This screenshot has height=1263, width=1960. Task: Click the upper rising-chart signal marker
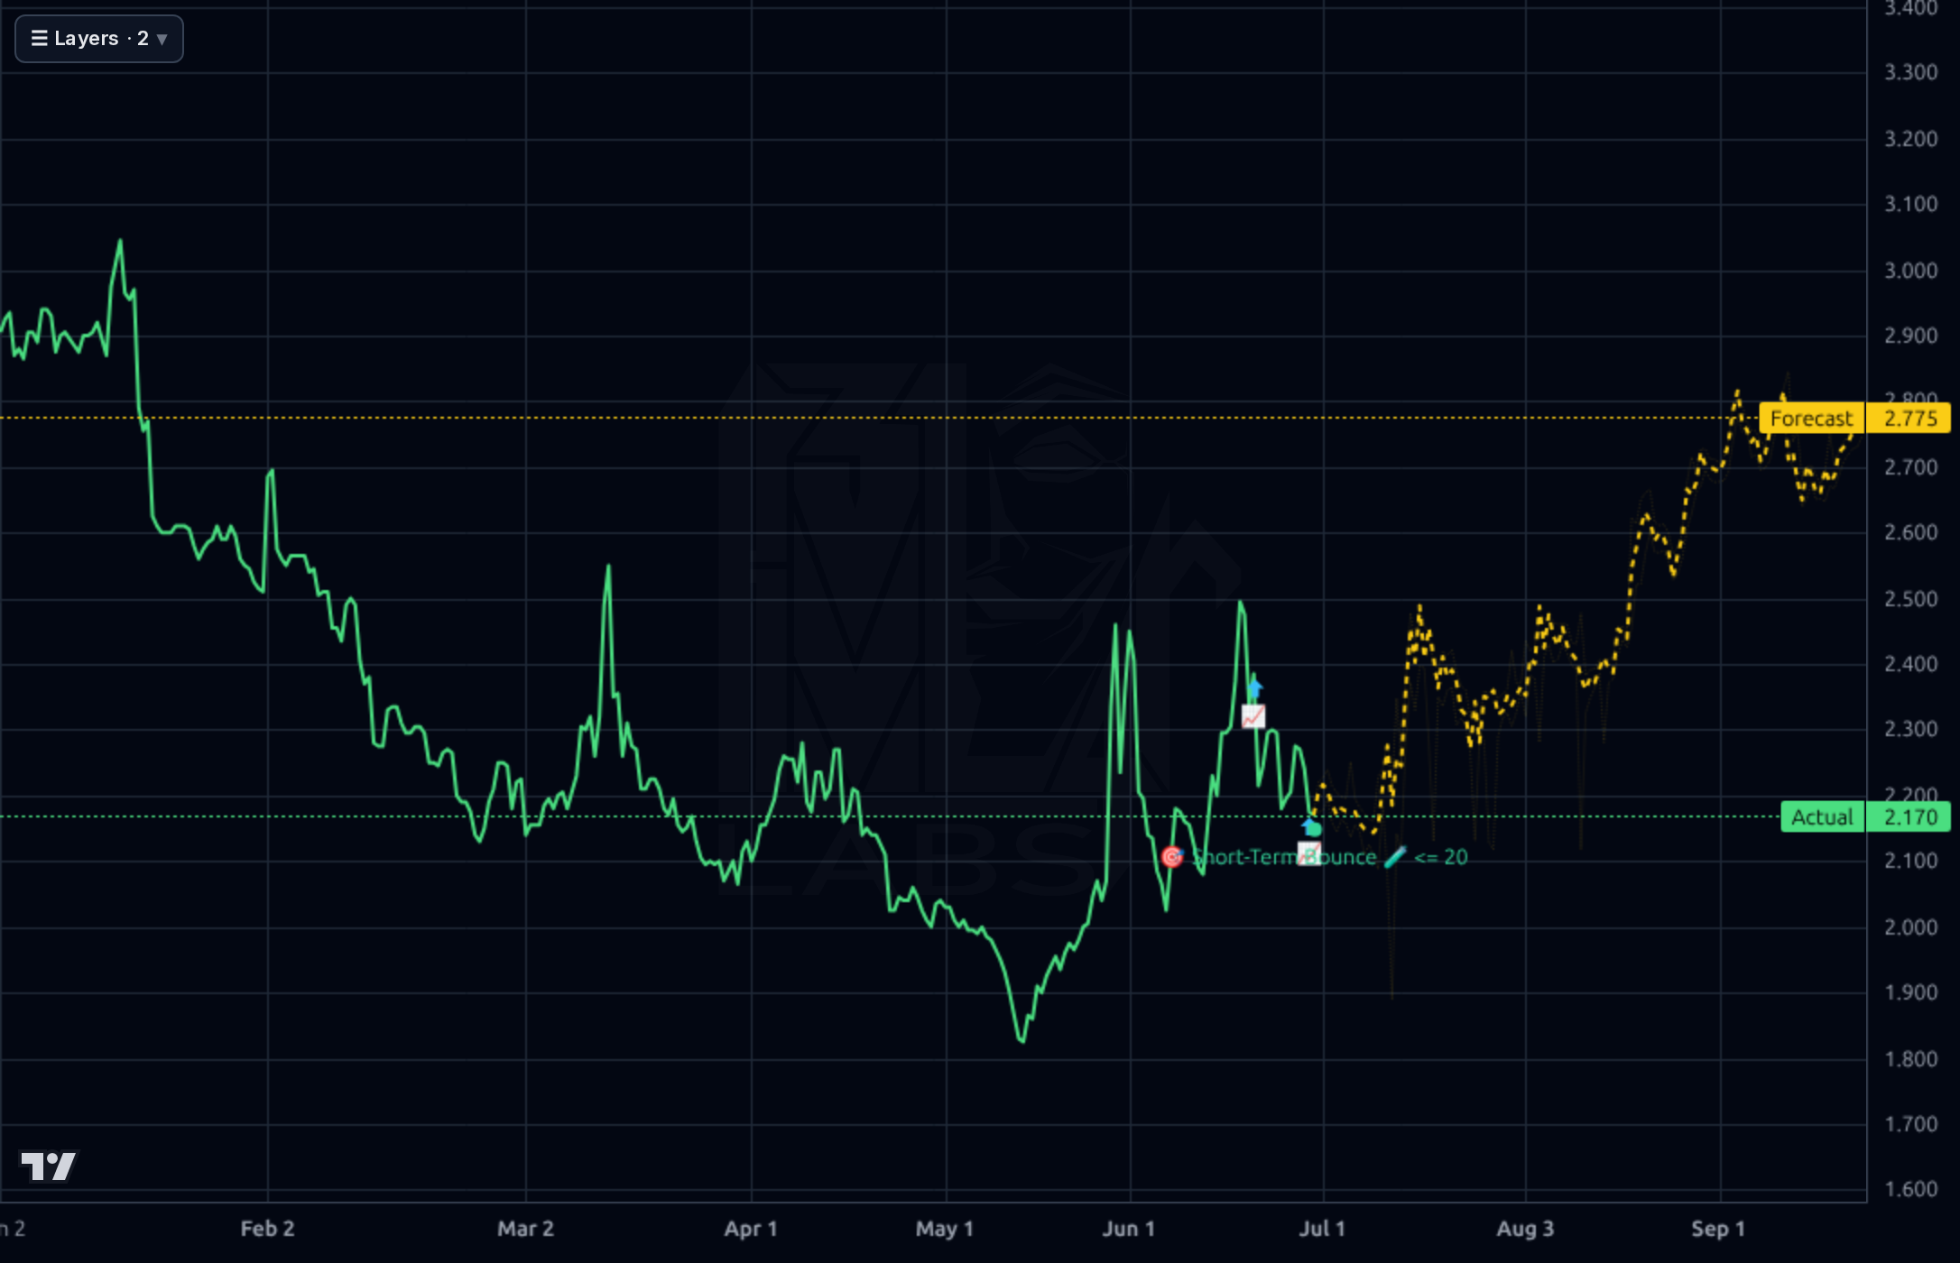tap(1253, 716)
